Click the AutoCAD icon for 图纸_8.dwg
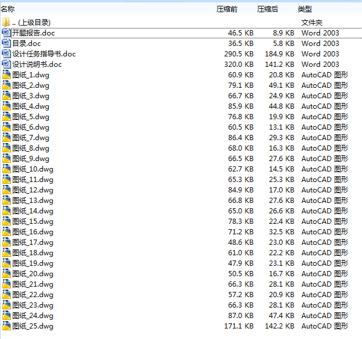This screenshot has width=362, height=339. tap(6, 148)
